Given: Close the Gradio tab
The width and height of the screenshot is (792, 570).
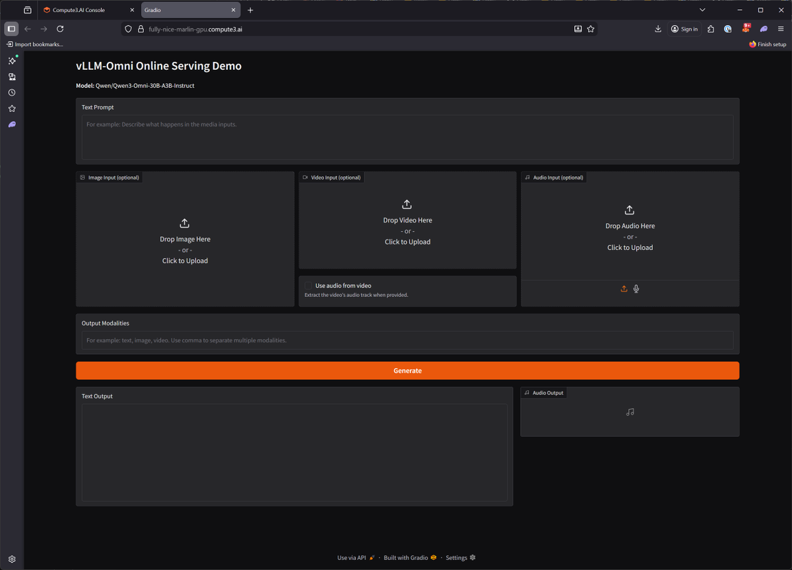Looking at the screenshot, I should 233,10.
